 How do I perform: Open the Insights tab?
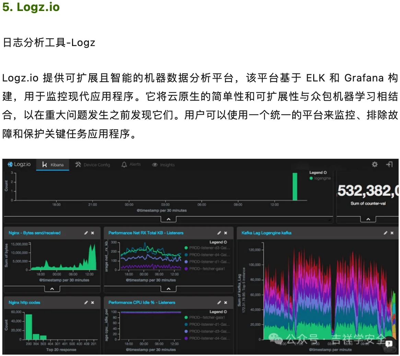[163, 165]
